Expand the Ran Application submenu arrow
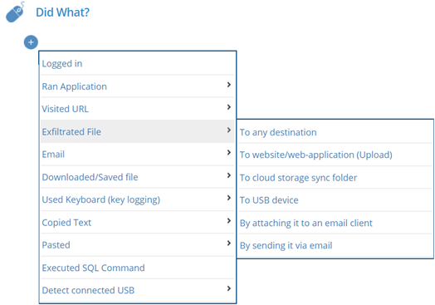The image size is (435, 305). [228, 85]
